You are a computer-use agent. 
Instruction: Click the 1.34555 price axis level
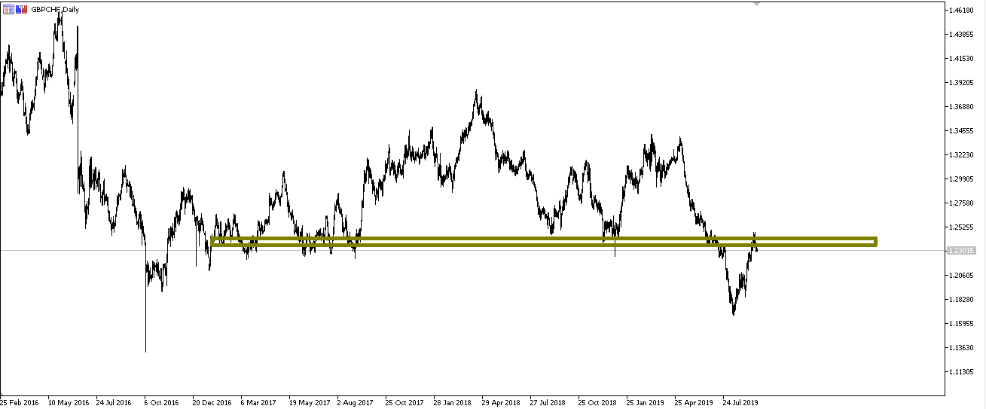[964, 130]
